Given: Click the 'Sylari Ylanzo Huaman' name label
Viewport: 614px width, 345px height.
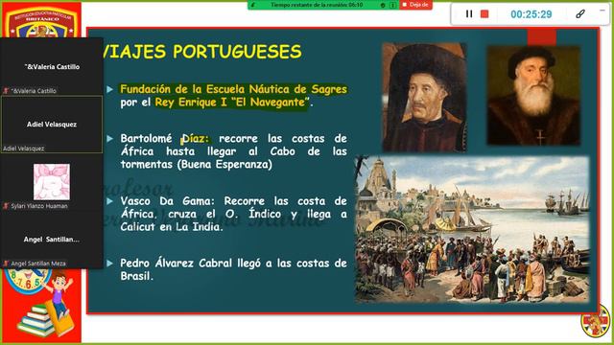Looking at the screenshot, I should coord(39,206).
